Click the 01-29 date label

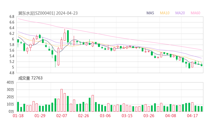[40, 116]
